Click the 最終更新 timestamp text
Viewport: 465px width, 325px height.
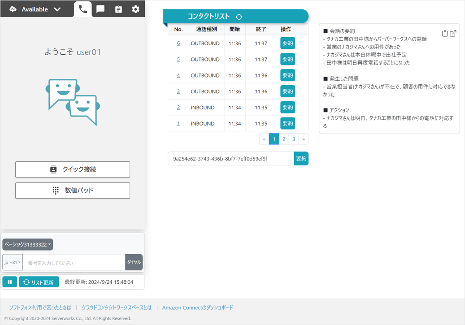click(99, 282)
